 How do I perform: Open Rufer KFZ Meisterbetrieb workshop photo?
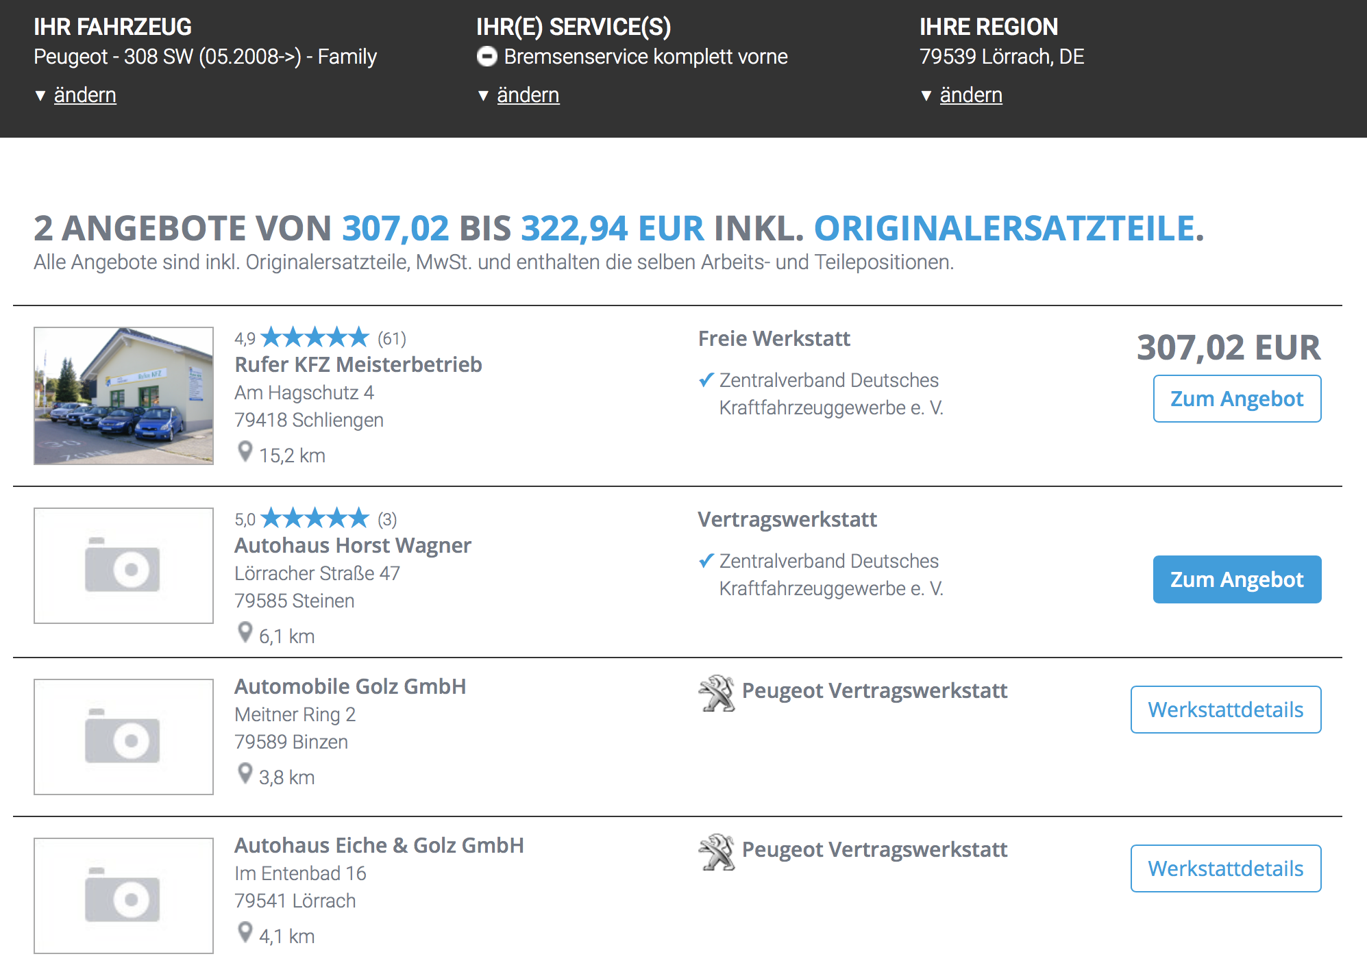tap(123, 396)
